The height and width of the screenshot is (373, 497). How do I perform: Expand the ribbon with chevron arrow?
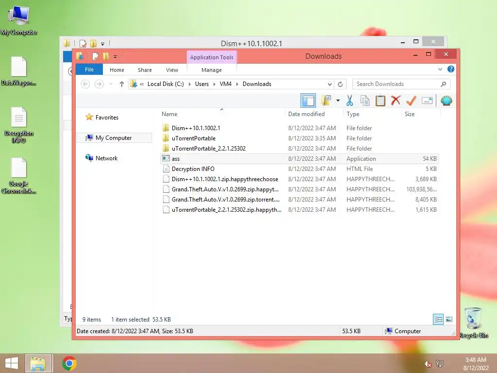tap(440, 69)
